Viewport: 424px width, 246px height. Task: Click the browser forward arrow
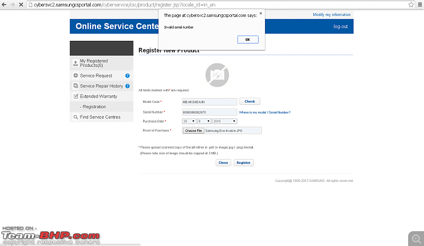12,5
